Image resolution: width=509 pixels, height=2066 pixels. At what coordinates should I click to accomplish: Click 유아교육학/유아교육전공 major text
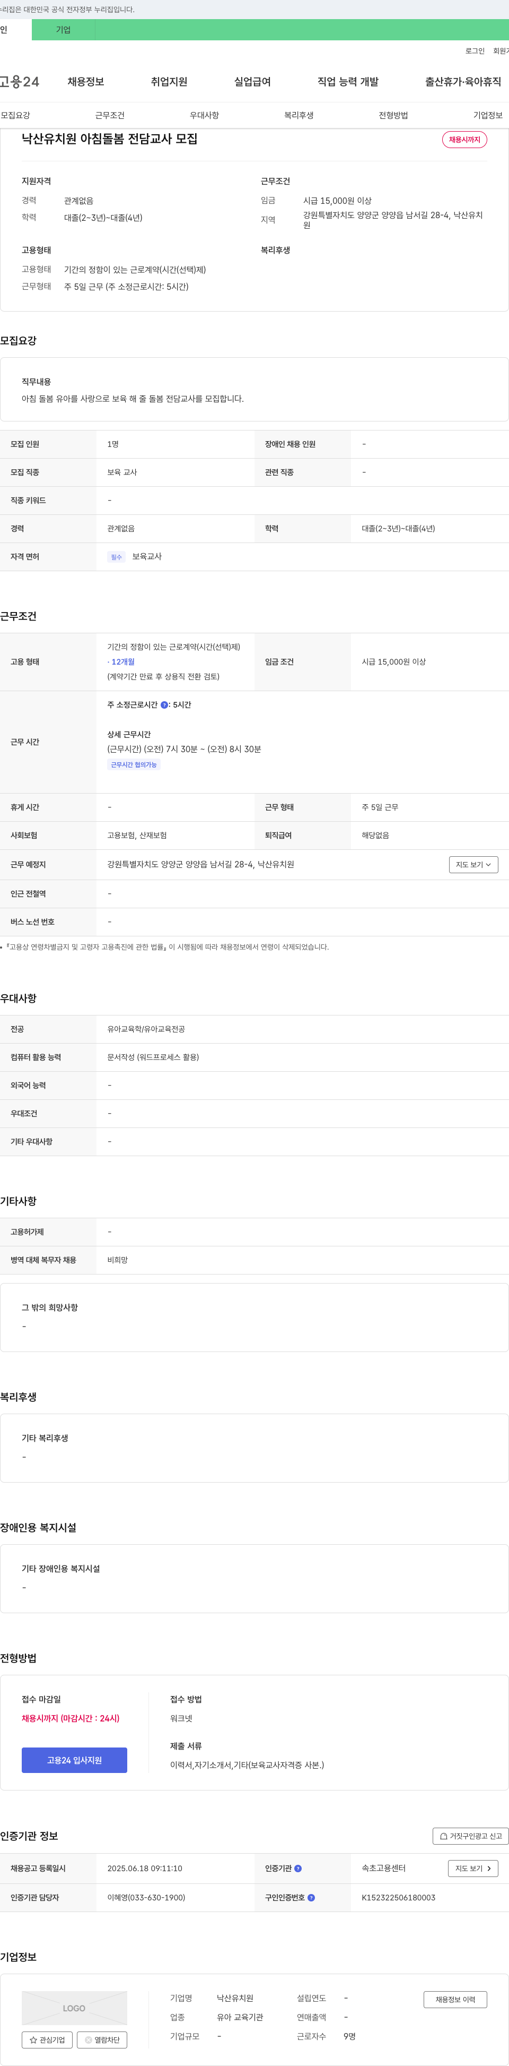(x=146, y=1029)
